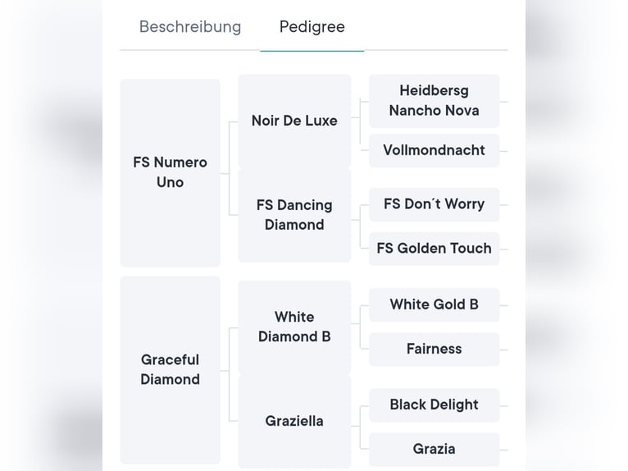Click the Graceful Diamond dam box
The width and height of the screenshot is (628, 471).
pos(171,369)
